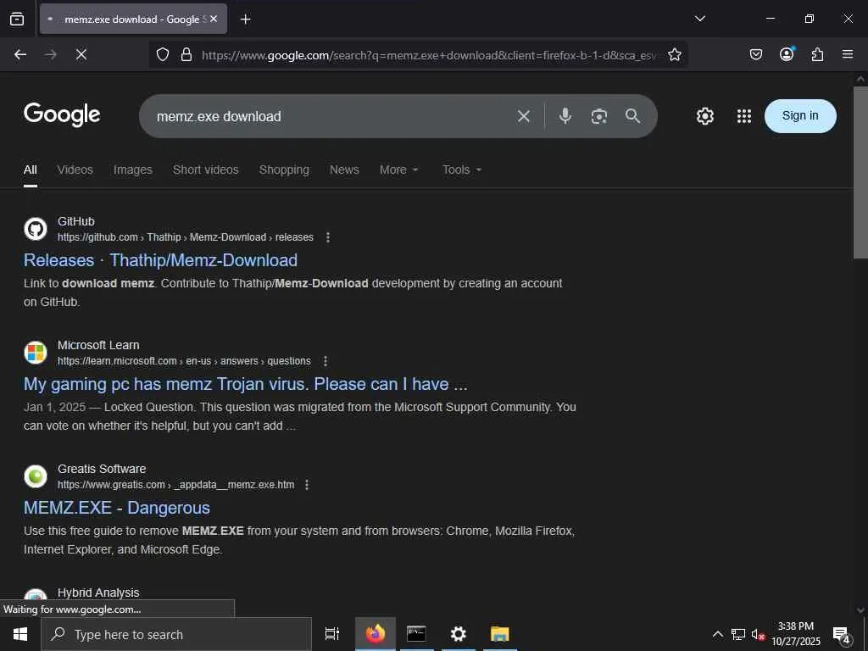The image size is (868, 651).
Task: Show hidden system tray icons
Action: pos(717,634)
